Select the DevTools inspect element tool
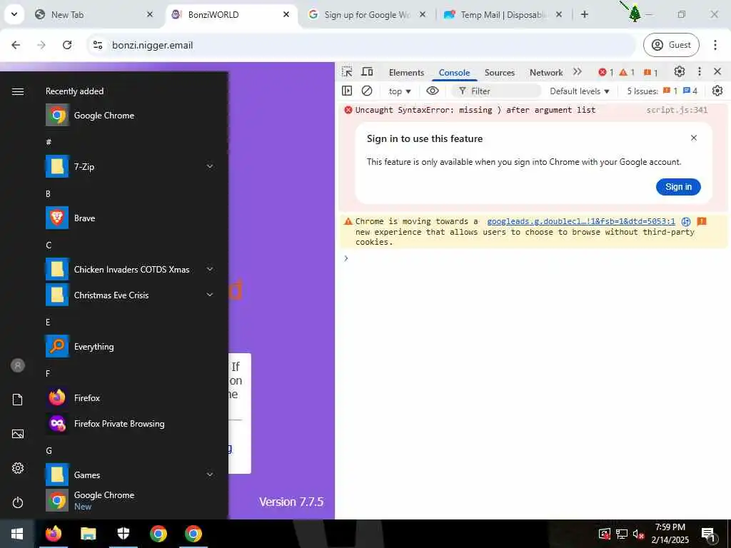731x548 pixels. click(x=347, y=72)
